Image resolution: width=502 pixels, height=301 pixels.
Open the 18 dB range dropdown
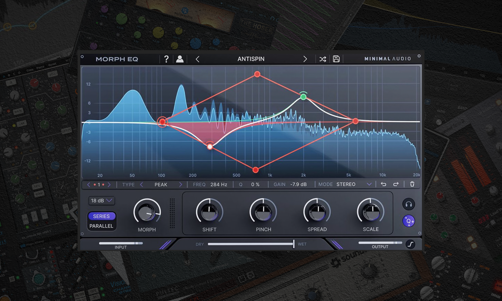101,201
